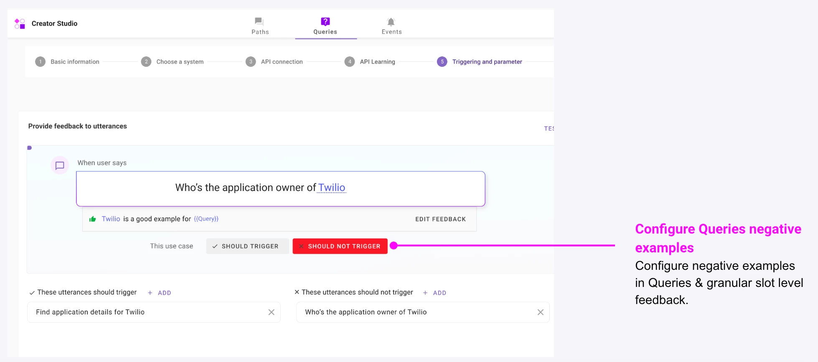Click inside the When user says utterance box
The width and height of the screenshot is (818, 362).
click(x=281, y=189)
